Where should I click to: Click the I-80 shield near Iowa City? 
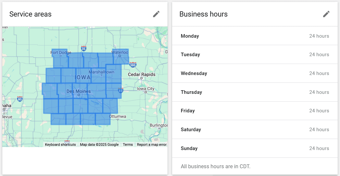point(120,90)
